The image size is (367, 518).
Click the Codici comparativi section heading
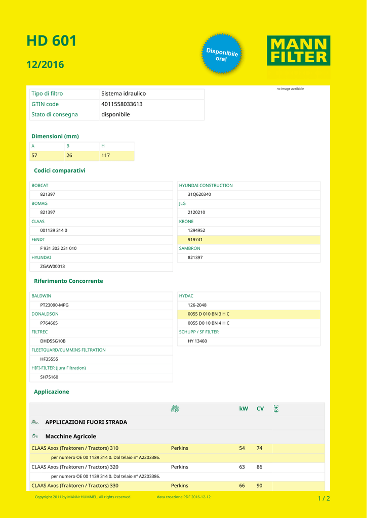60,170
